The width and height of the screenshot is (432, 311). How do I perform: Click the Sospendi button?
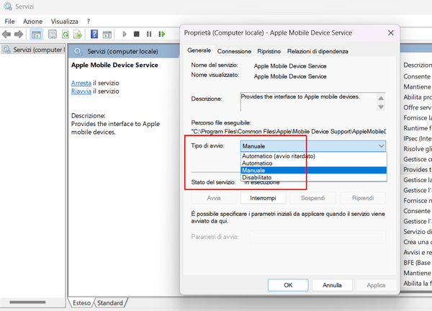pyautogui.click(x=313, y=198)
